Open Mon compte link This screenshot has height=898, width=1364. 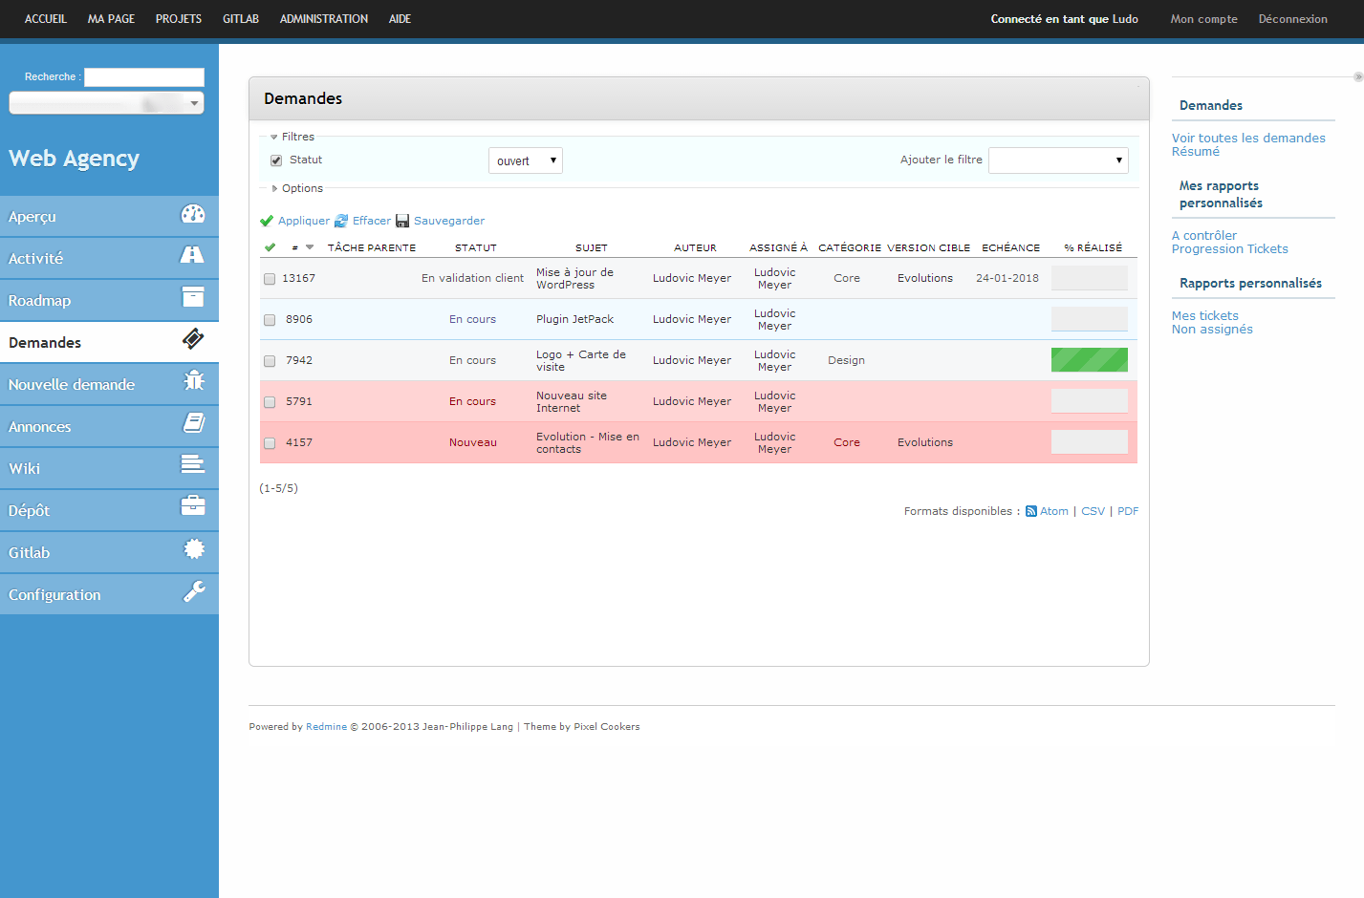[1204, 19]
